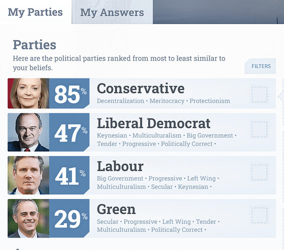
Task: Toggle the dashed checkbox beside Liberal Democrat
Action: 259,129
